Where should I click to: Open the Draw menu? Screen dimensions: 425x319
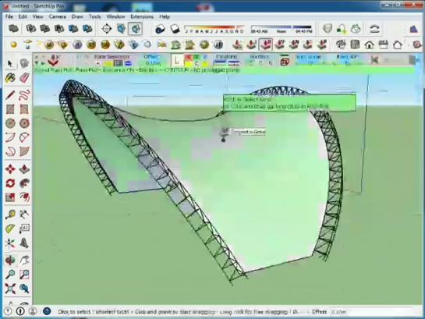[x=77, y=16]
